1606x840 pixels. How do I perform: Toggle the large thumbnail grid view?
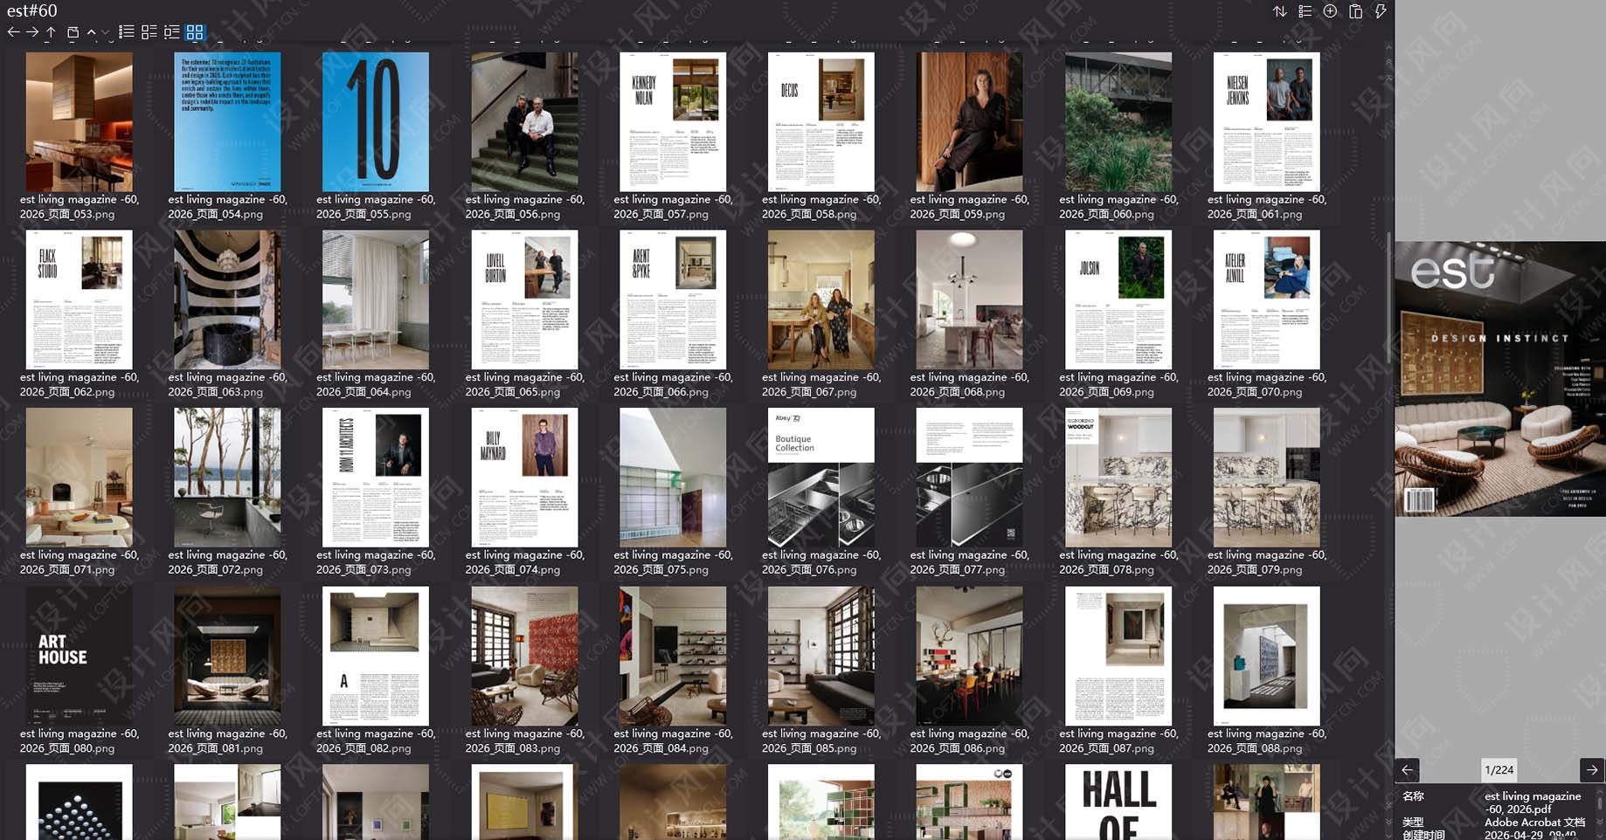pos(195,32)
